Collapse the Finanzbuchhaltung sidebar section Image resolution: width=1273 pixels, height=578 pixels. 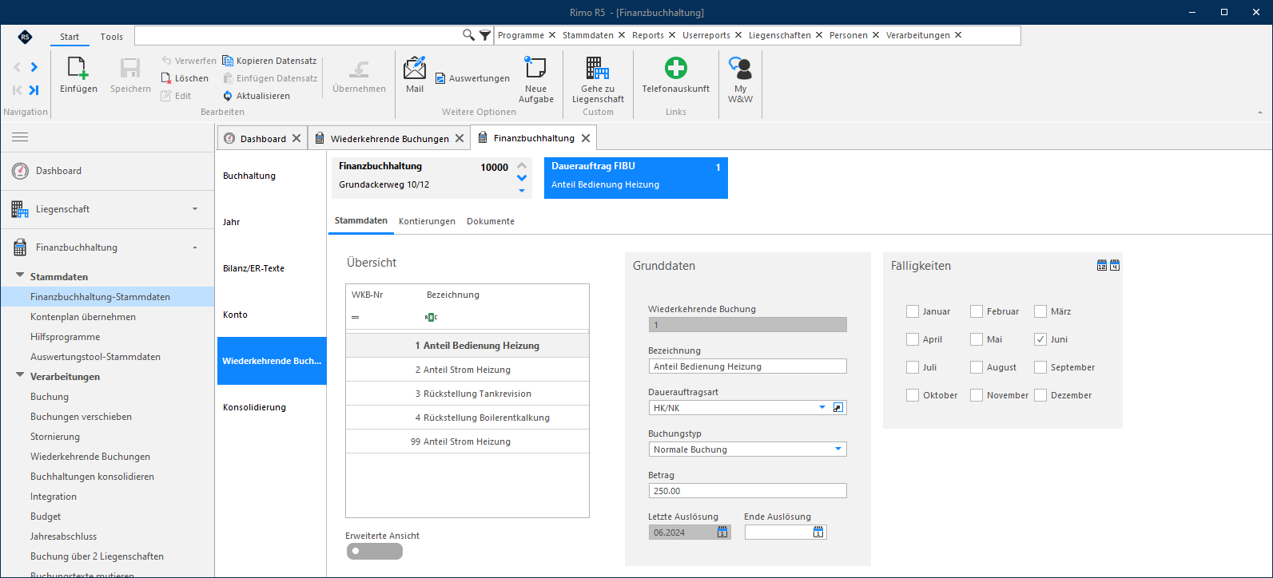(195, 247)
